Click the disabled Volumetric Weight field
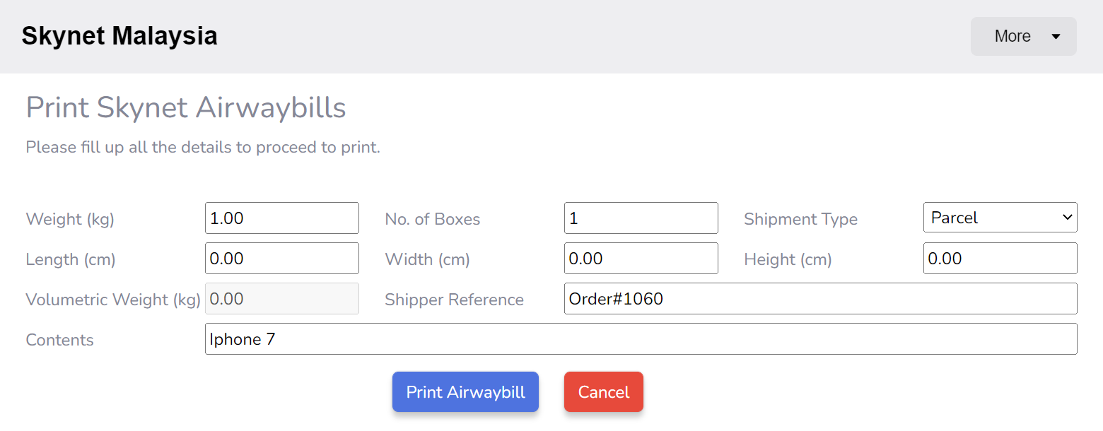 pyautogui.click(x=281, y=299)
